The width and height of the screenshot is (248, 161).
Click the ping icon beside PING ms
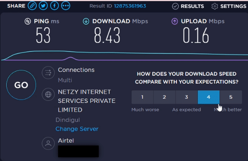click(28, 21)
